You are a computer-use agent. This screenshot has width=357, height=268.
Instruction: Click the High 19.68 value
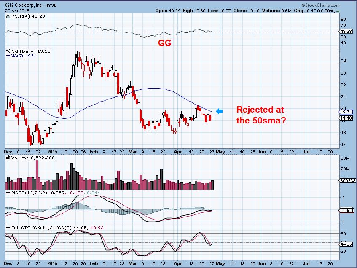point(194,11)
